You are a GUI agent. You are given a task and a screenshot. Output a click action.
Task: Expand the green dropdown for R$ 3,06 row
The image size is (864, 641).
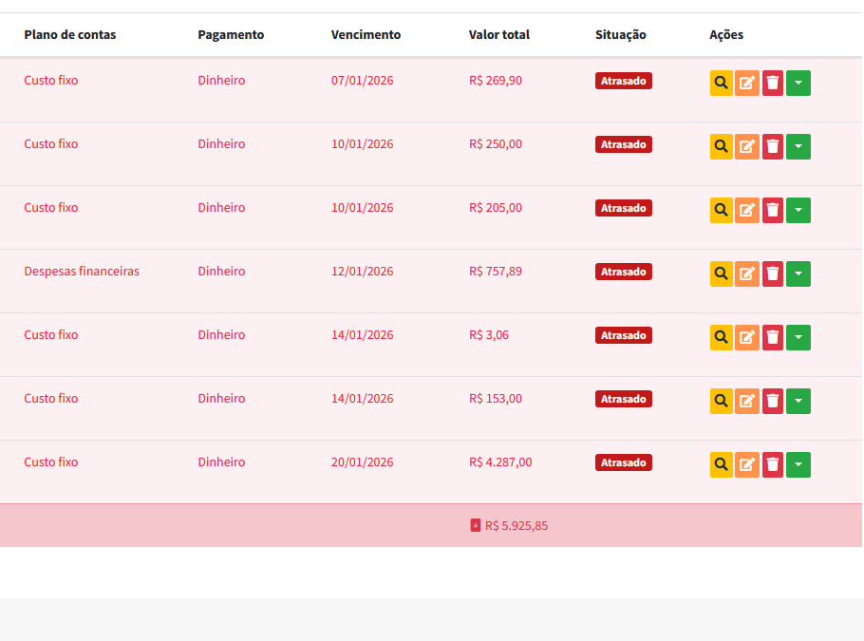point(798,338)
